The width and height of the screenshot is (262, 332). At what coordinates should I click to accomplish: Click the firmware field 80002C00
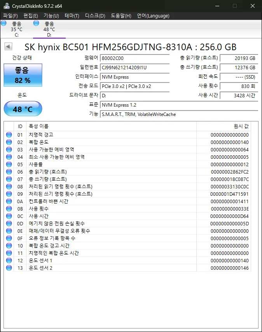(135, 58)
